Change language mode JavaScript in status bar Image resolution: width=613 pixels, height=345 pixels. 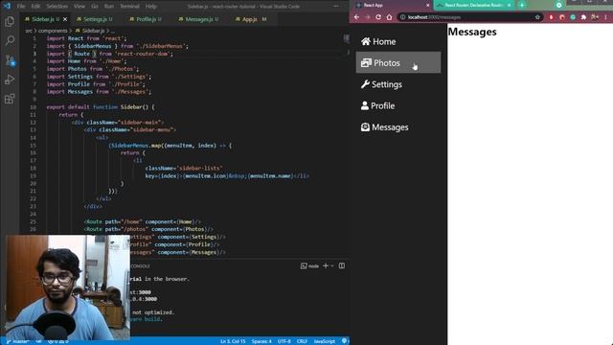tap(324, 341)
